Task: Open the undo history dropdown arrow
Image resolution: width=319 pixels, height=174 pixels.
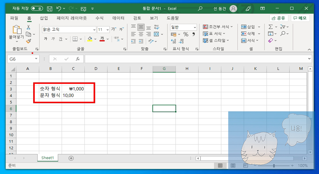Action: (64, 8)
